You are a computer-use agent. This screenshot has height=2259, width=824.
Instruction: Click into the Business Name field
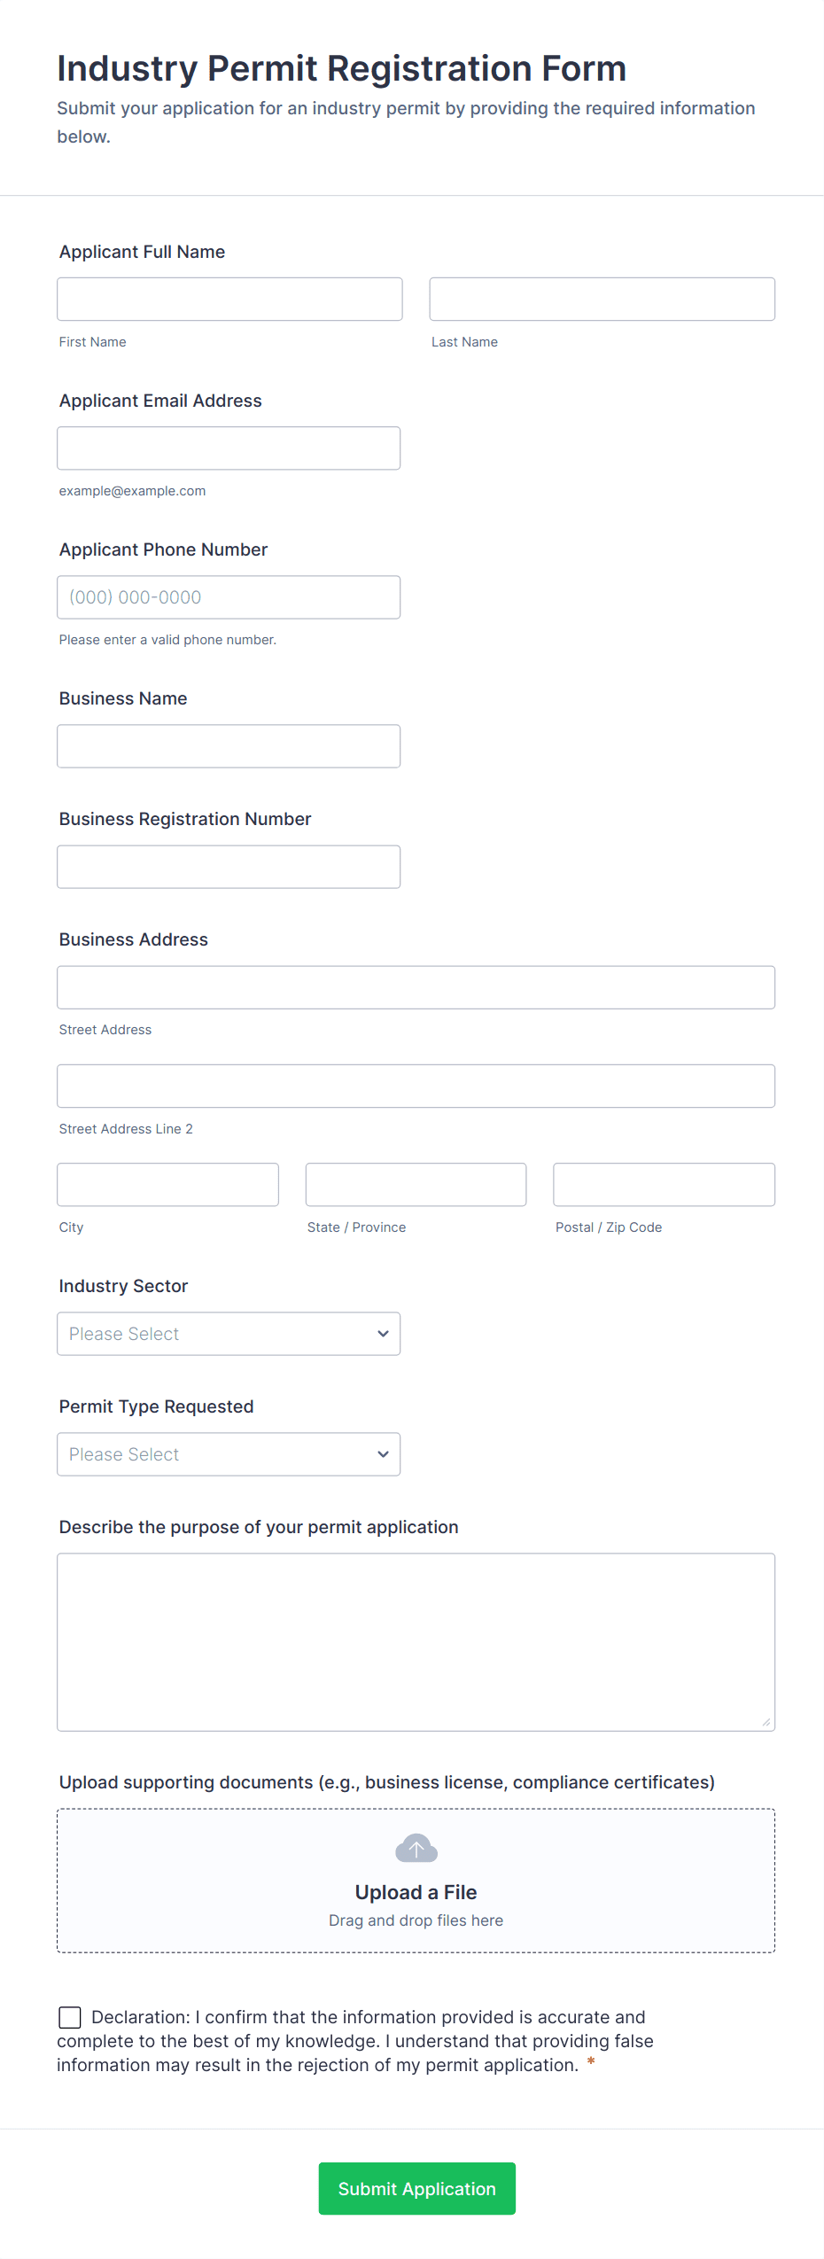pyautogui.click(x=229, y=745)
